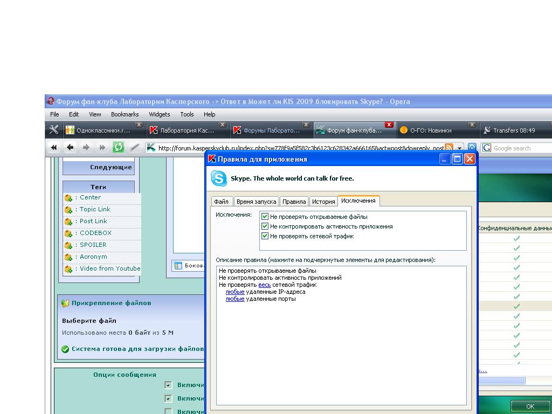Open the Help menu
552x414 pixels.
[210, 114]
